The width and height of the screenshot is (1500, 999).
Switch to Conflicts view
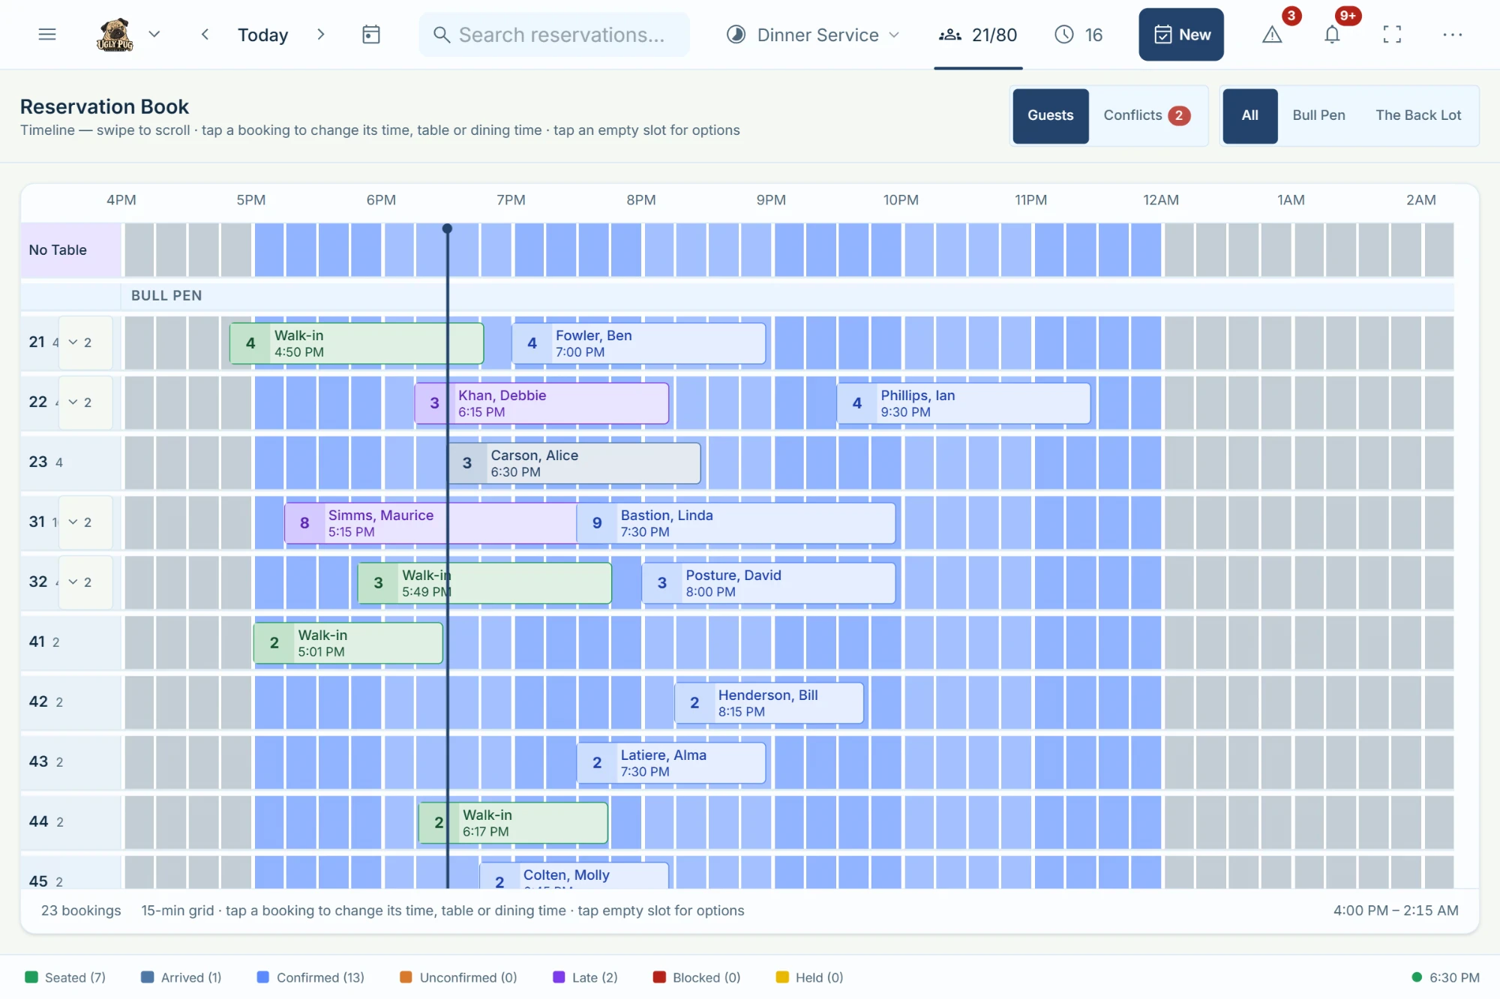[1147, 115]
